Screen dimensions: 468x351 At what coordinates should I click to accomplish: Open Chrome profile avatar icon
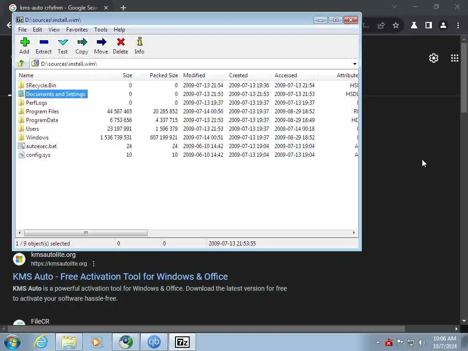pos(443,26)
